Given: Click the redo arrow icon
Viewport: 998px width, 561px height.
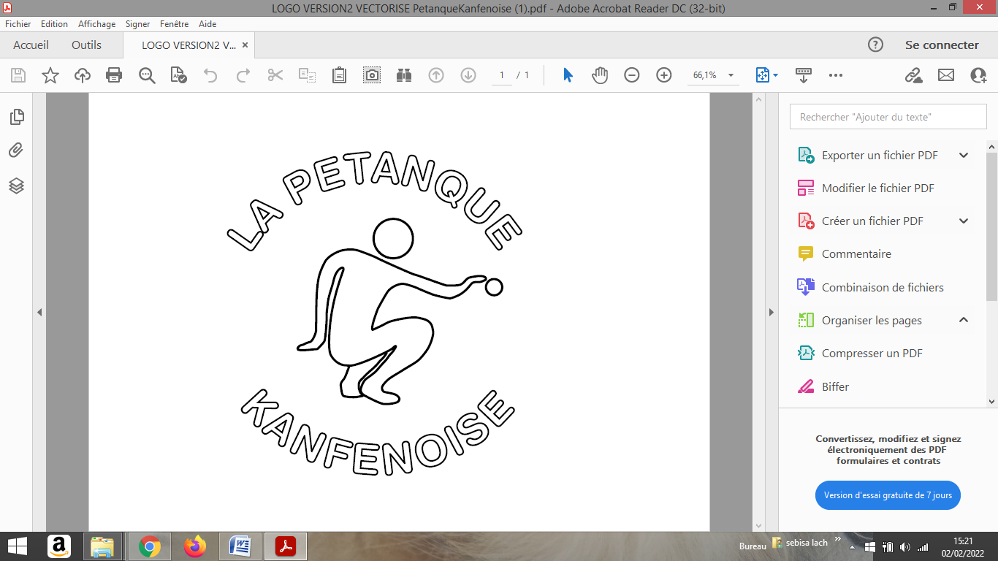Looking at the screenshot, I should tap(243, 75).
